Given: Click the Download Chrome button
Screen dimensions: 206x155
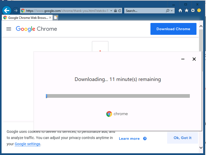Looking at the screenshot, I should click(173, 29).
